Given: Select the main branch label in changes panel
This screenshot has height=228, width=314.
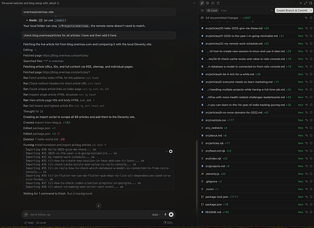Looking at the screenshot, I should [224, 10].
